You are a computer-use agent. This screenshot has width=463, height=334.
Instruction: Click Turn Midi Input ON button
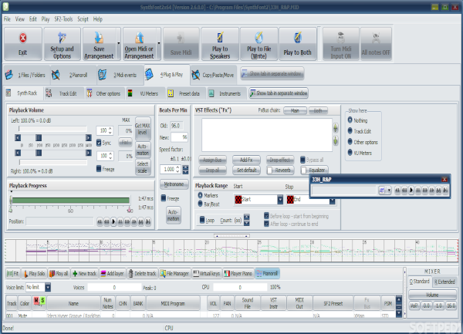tap(341, 44)
